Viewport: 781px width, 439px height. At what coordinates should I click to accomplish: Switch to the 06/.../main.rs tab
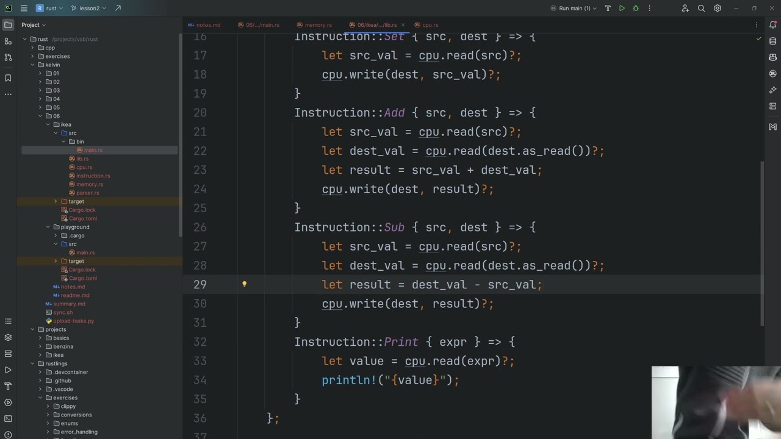(x=259, y=25)
